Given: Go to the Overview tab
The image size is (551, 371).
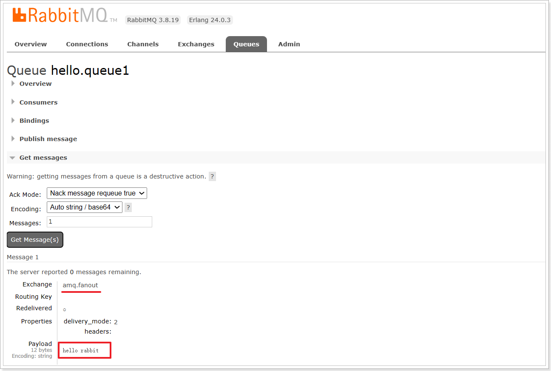Looking at the screenshot, I should click(31, 44).
